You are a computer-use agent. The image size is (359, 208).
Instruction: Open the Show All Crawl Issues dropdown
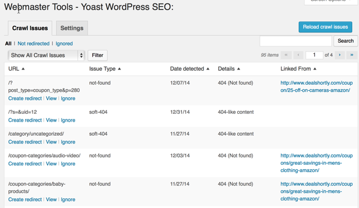coord(46,56)
